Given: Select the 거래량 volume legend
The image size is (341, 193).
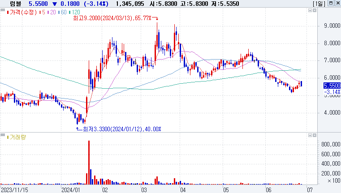Looking at the screenshot, I should [17, 137].
